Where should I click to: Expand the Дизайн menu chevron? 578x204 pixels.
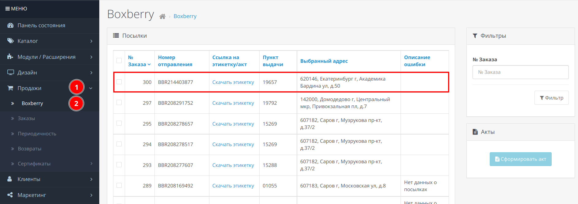point(91,73)
